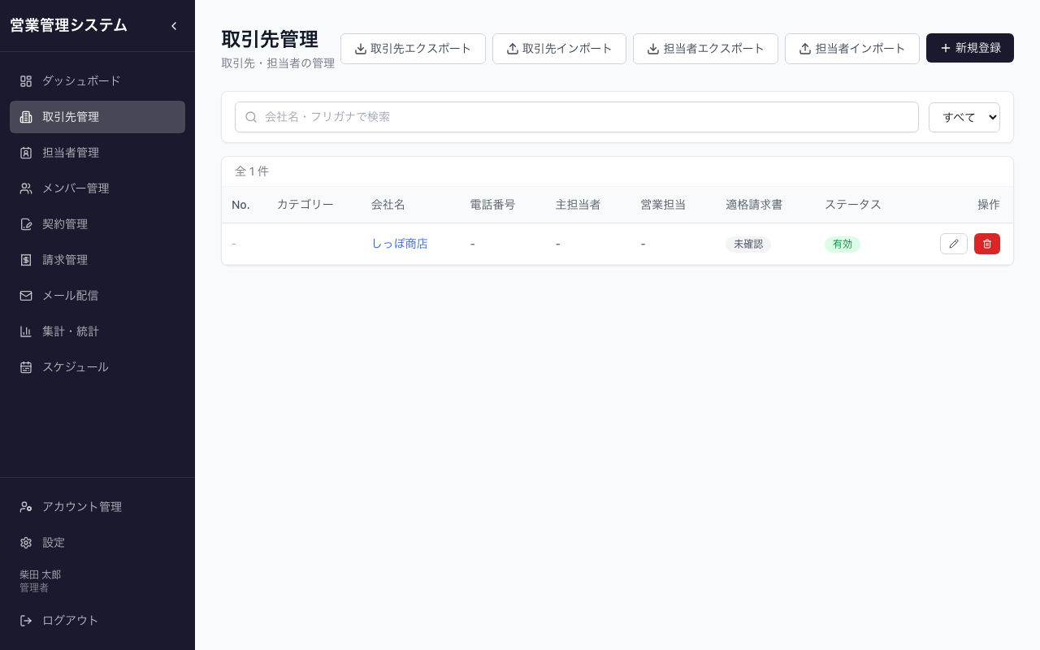
Task: Click the red trash delete icon for しっぽ商店
Action: coord(987,244)
